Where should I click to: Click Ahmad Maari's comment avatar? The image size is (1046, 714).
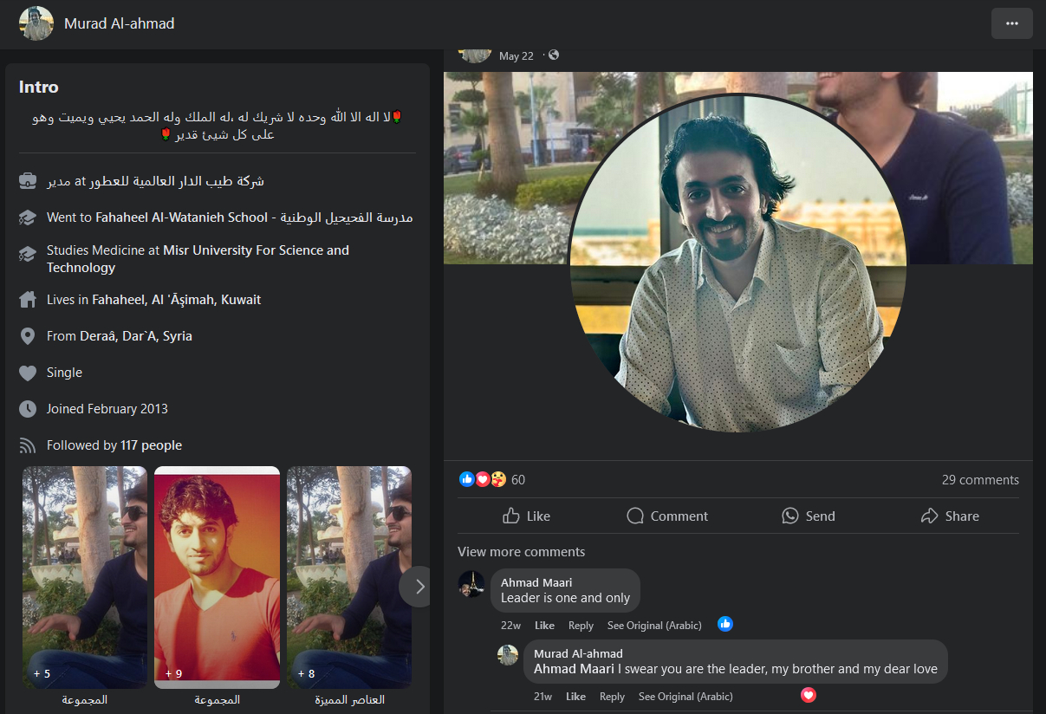point(471,584)
